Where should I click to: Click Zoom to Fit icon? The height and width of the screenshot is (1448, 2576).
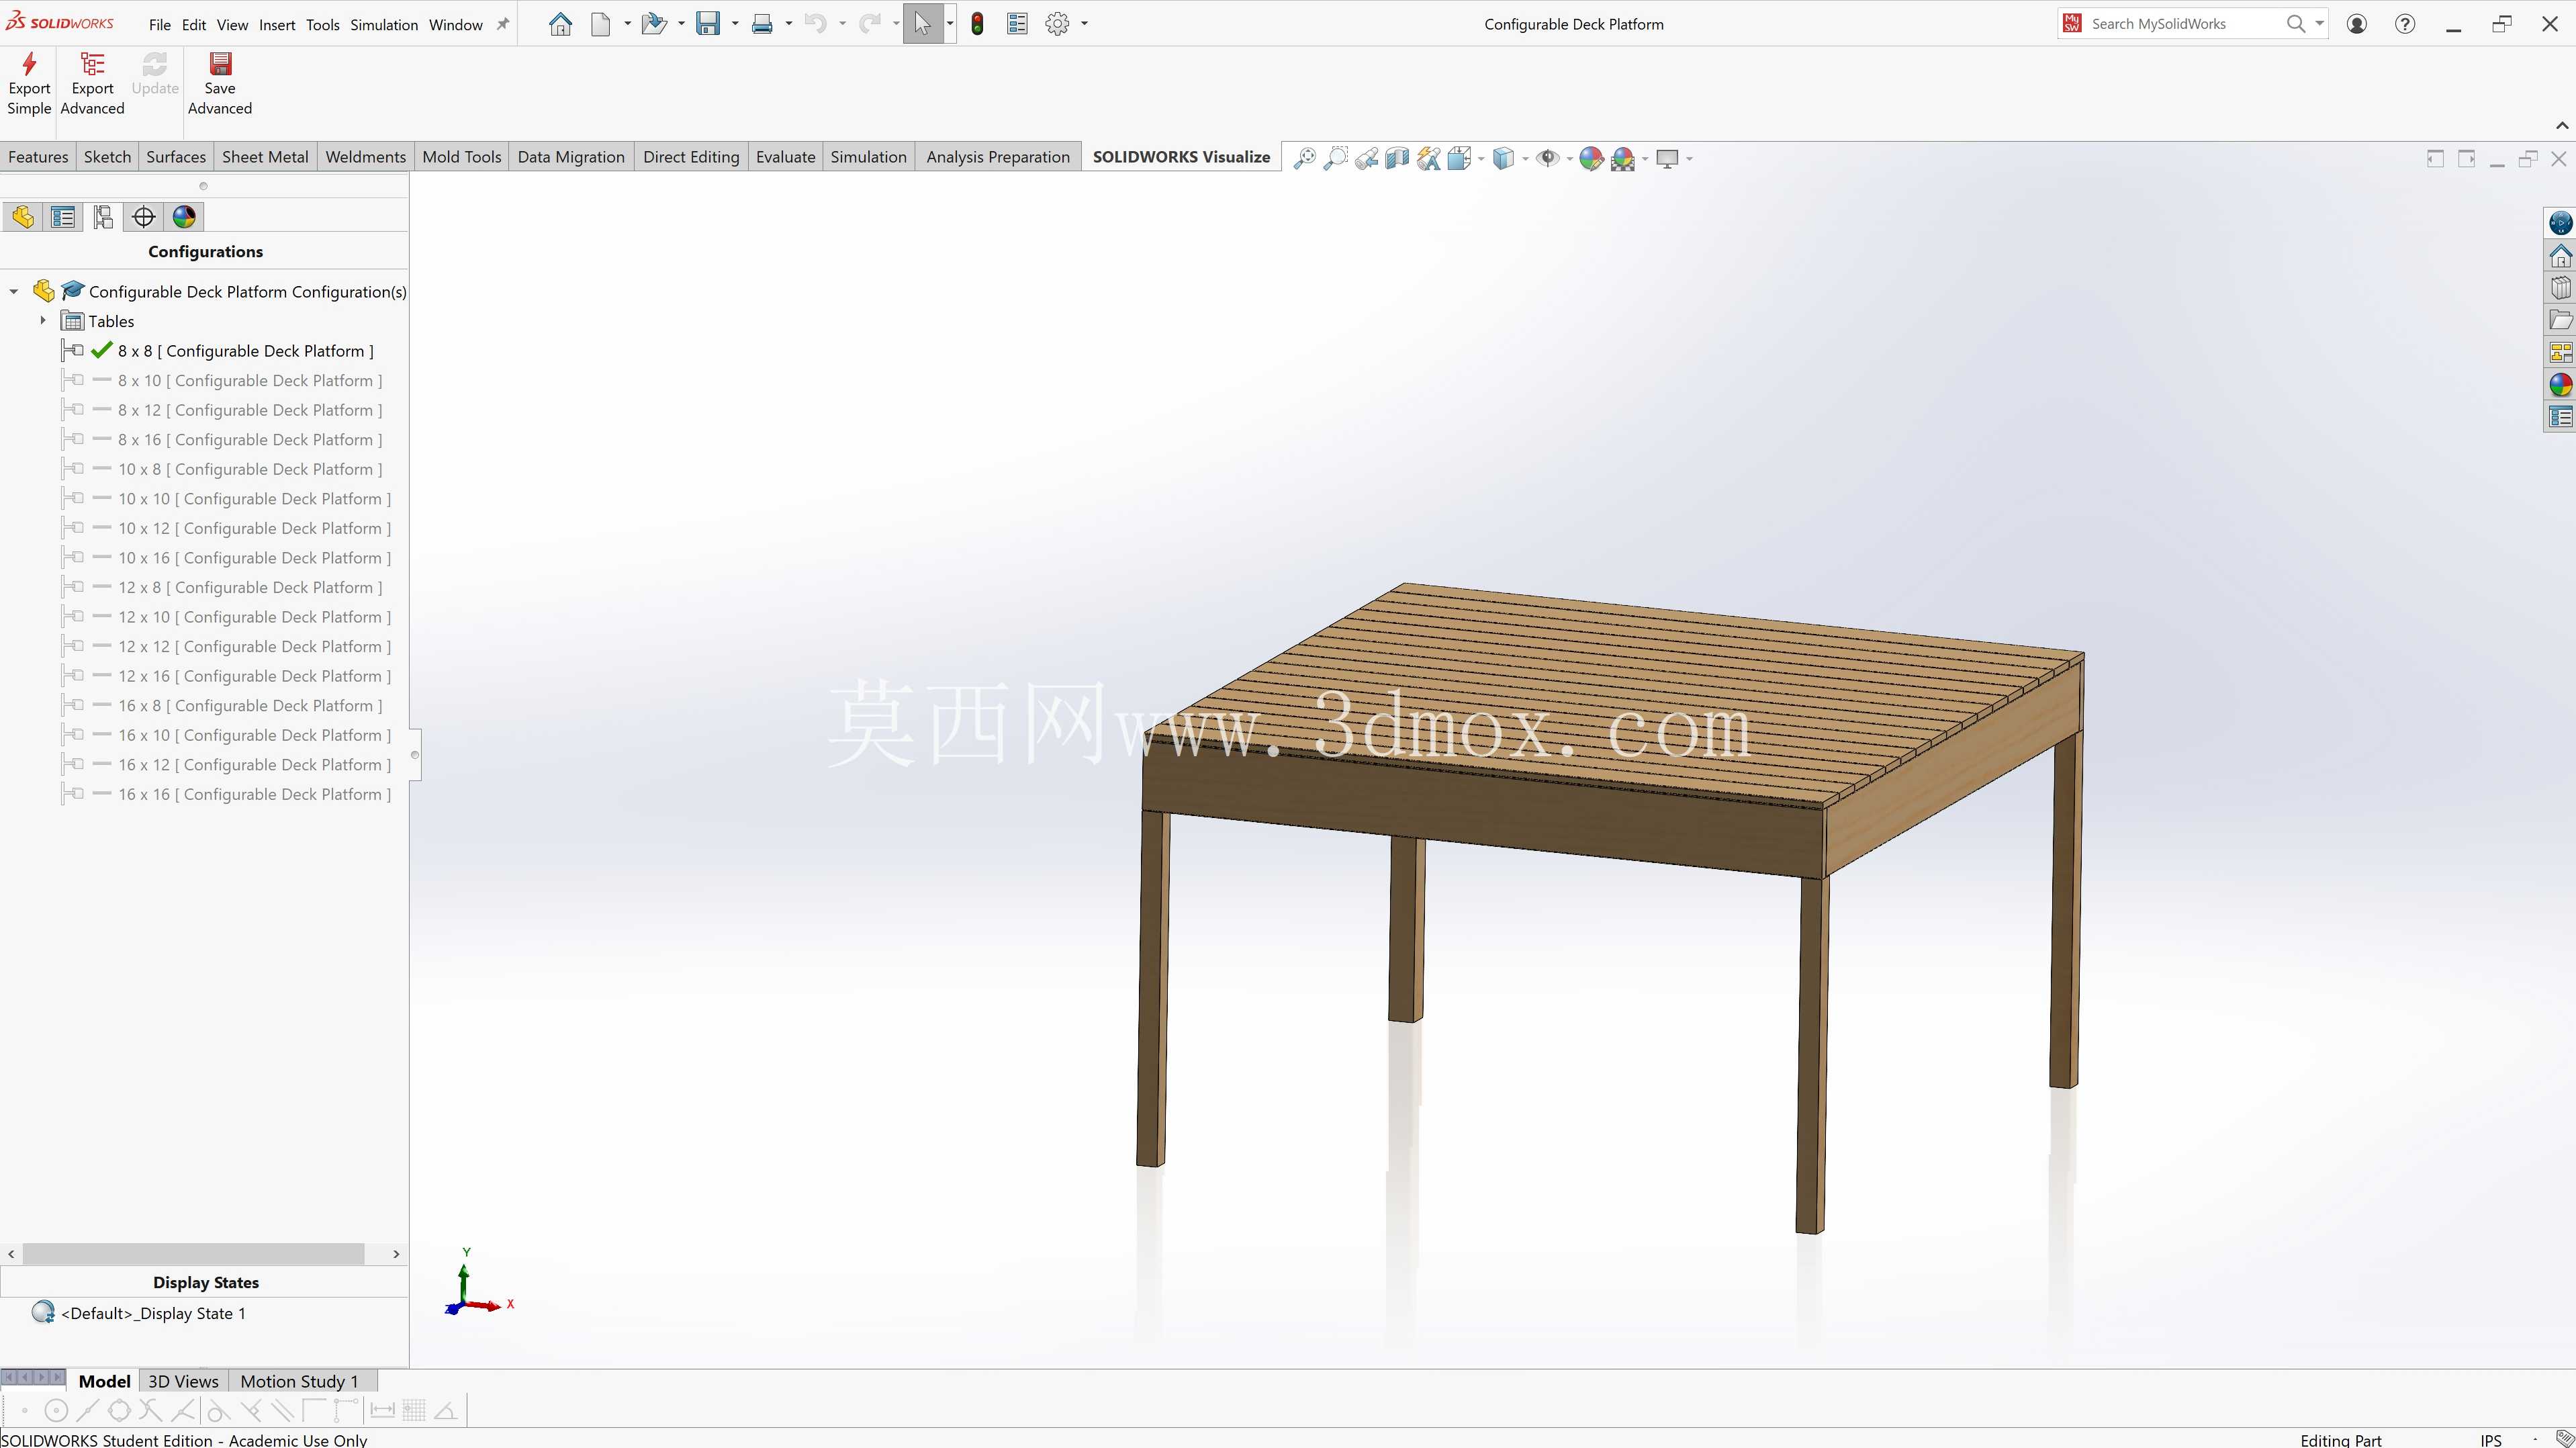pos(1304,158)
